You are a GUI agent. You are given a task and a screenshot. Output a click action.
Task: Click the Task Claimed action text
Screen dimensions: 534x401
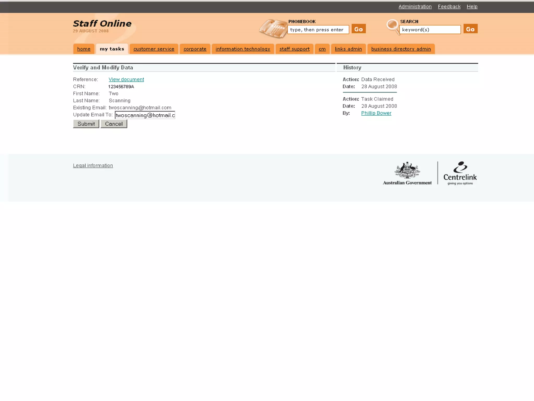coord(377,99)
